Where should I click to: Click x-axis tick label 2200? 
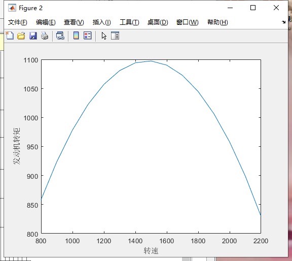pos(261,241)
